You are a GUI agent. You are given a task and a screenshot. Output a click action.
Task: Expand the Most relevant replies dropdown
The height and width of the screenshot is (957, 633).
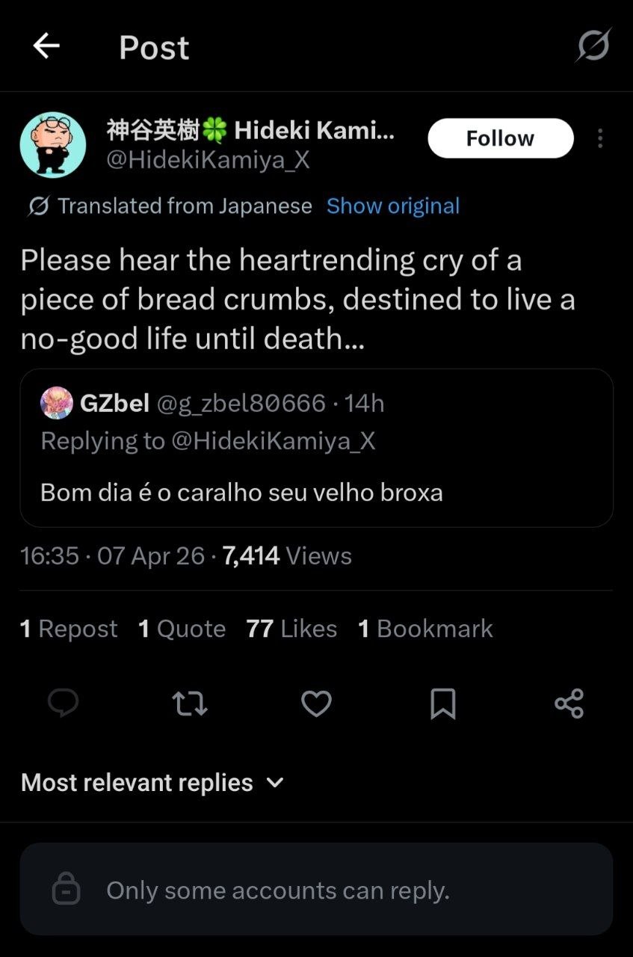point(152,782)
